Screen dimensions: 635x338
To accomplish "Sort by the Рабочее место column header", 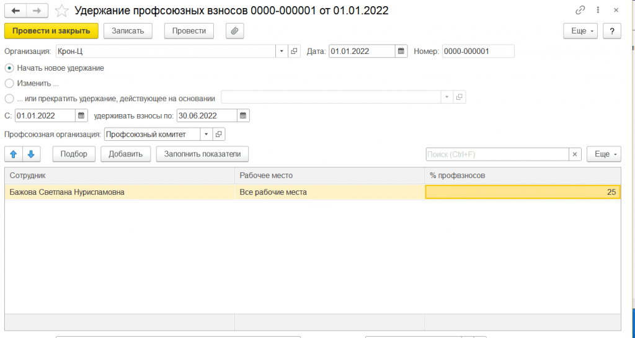I will coord(330,176).
